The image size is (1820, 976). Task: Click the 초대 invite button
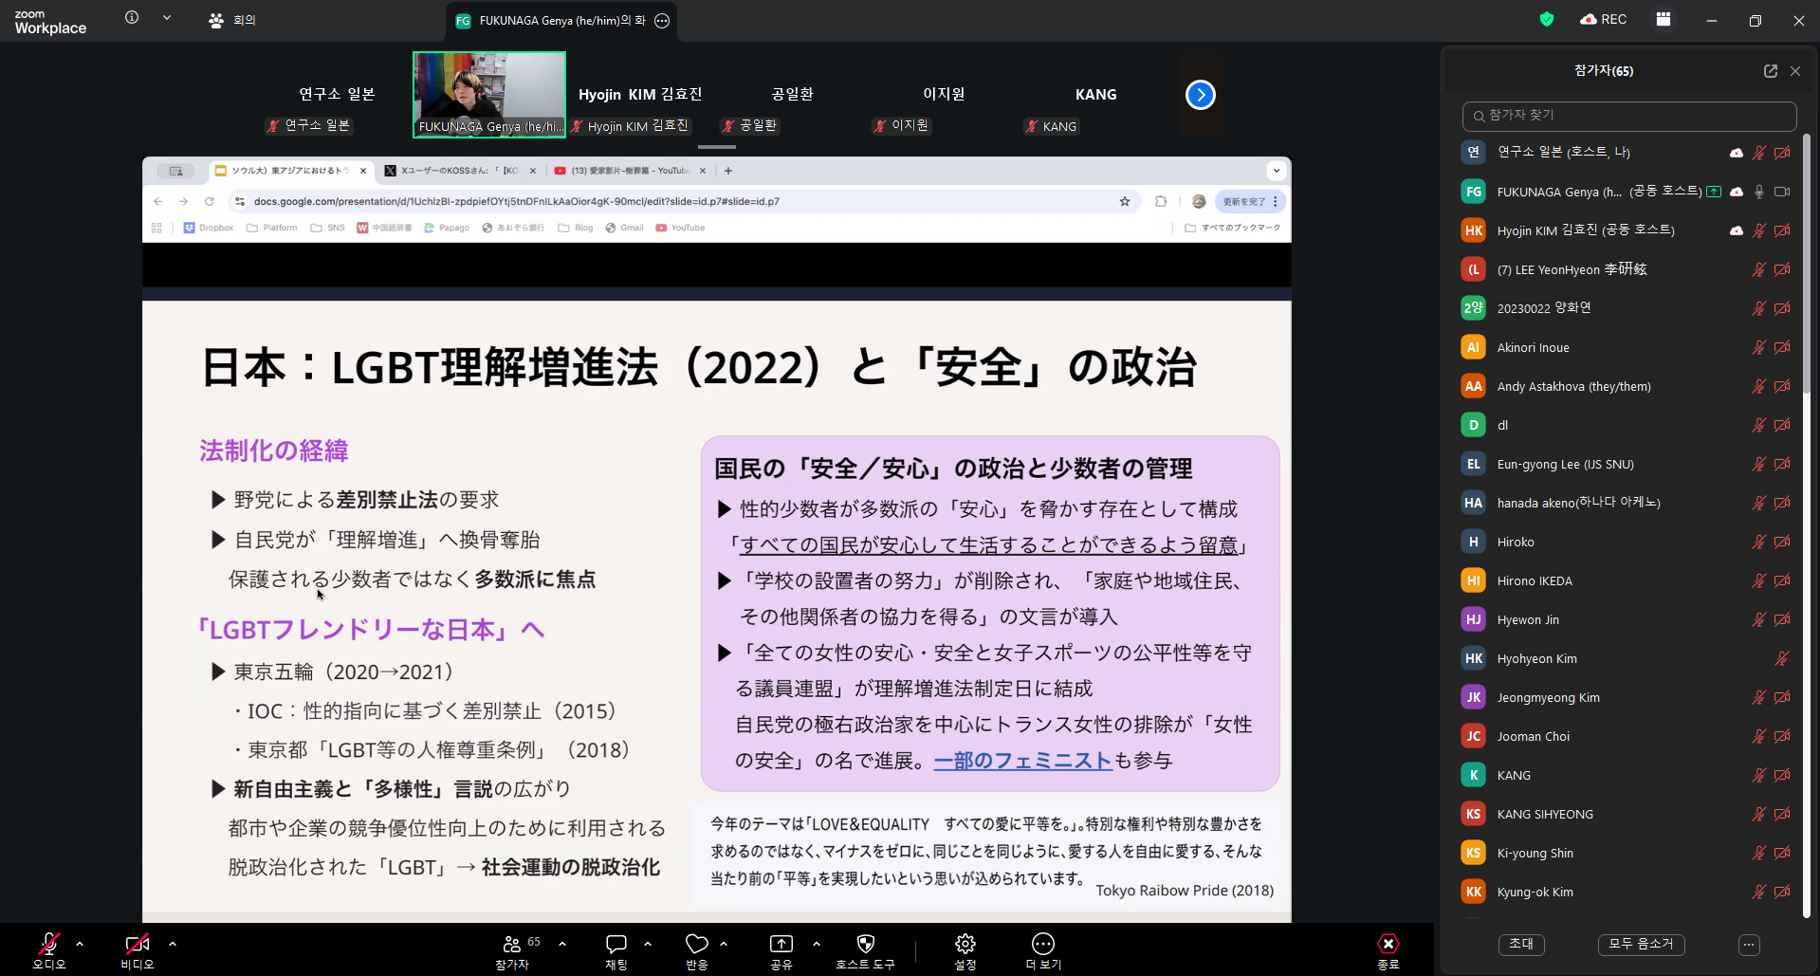(1520, 944)
